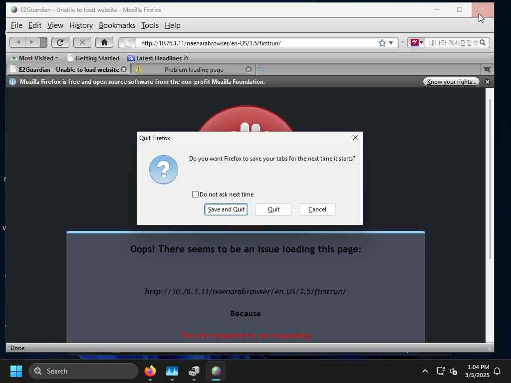Cancel the Quit Firefox dialog

[317, 209]
